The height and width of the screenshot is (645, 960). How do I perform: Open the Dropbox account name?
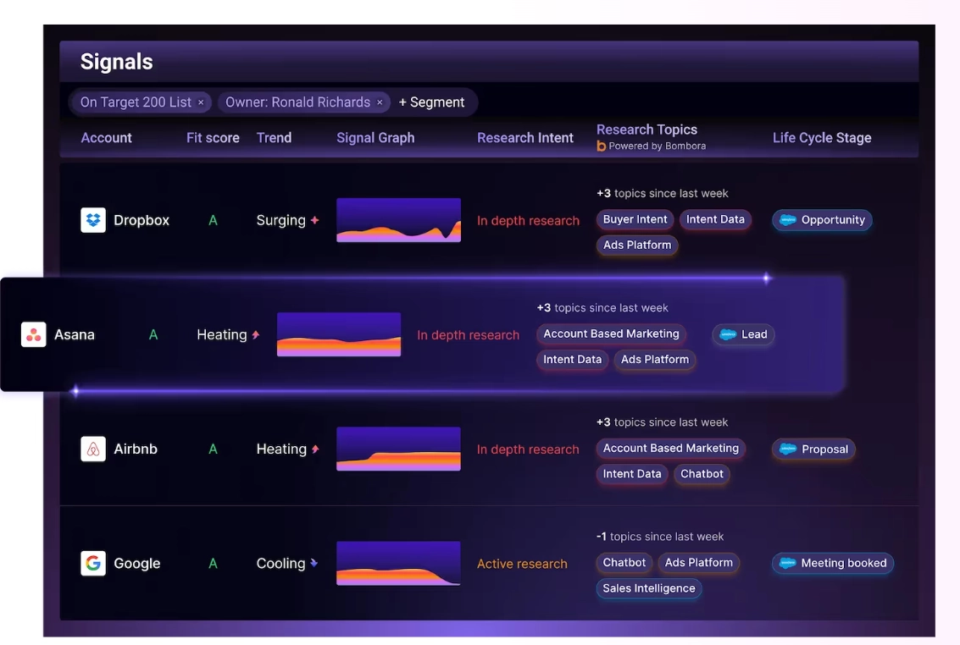[x=142, y=220]
